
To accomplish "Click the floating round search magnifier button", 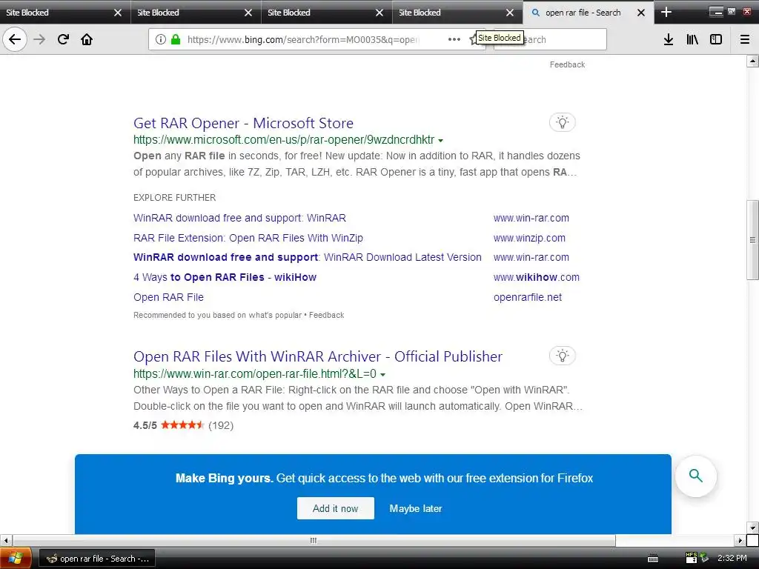I will [x=695, y=476].
